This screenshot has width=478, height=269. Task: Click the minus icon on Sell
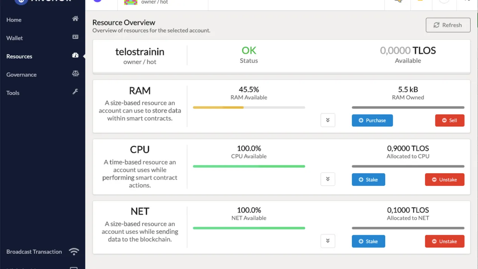tap(444, 121)
